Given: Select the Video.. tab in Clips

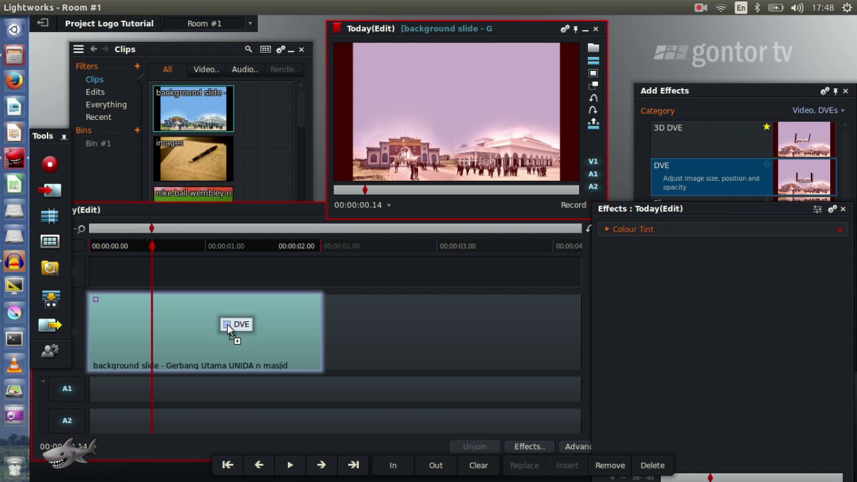Looking at the screenshot, I should (206, 70).
